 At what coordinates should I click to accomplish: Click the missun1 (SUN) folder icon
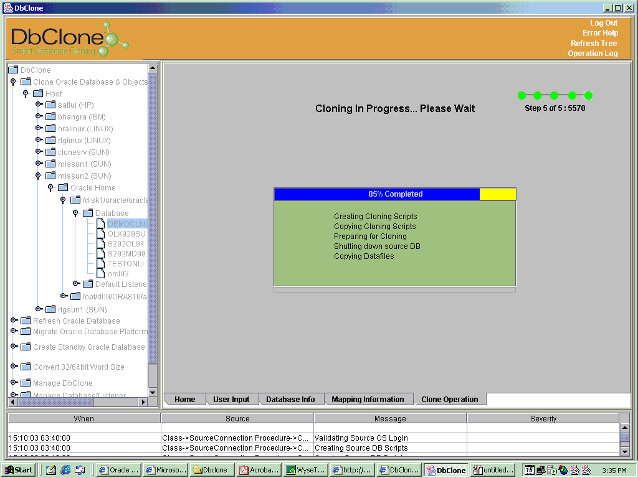point(50,164)
